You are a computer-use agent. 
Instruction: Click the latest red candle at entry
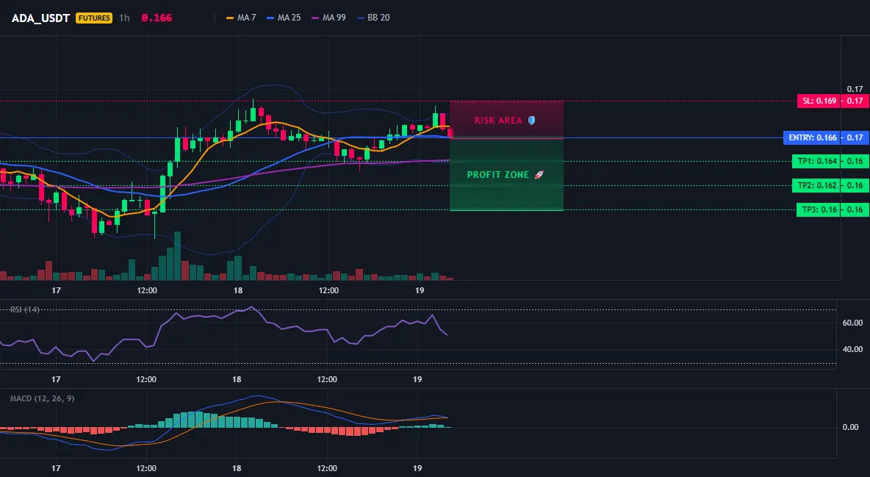450,133
